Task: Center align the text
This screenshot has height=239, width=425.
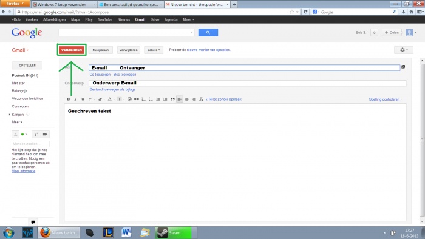Action: (187, 99)
